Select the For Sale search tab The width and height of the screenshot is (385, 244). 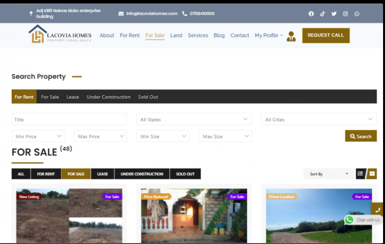[50, 97]
